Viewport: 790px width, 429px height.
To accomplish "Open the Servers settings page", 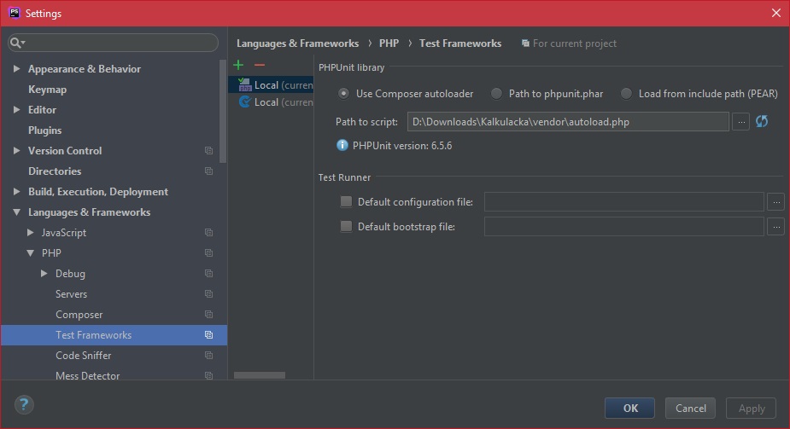I will click(71, 293).
